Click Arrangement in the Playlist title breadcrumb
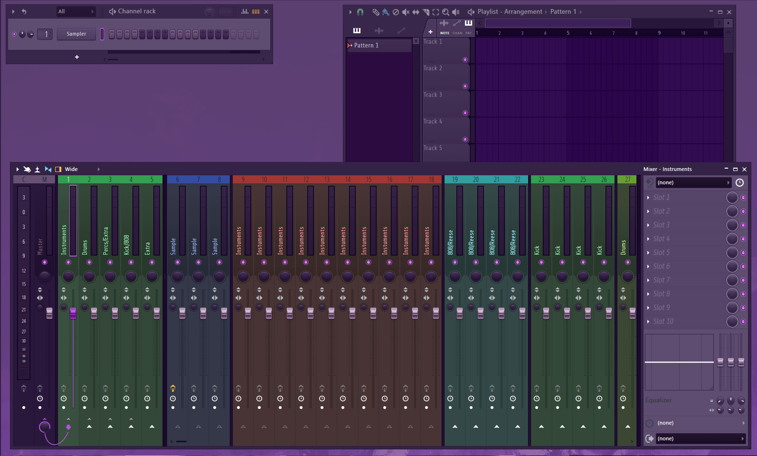Viewport: 757px width, 456px height. (523, 12)
